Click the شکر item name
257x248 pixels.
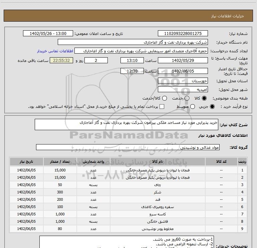tap(158, 192)
